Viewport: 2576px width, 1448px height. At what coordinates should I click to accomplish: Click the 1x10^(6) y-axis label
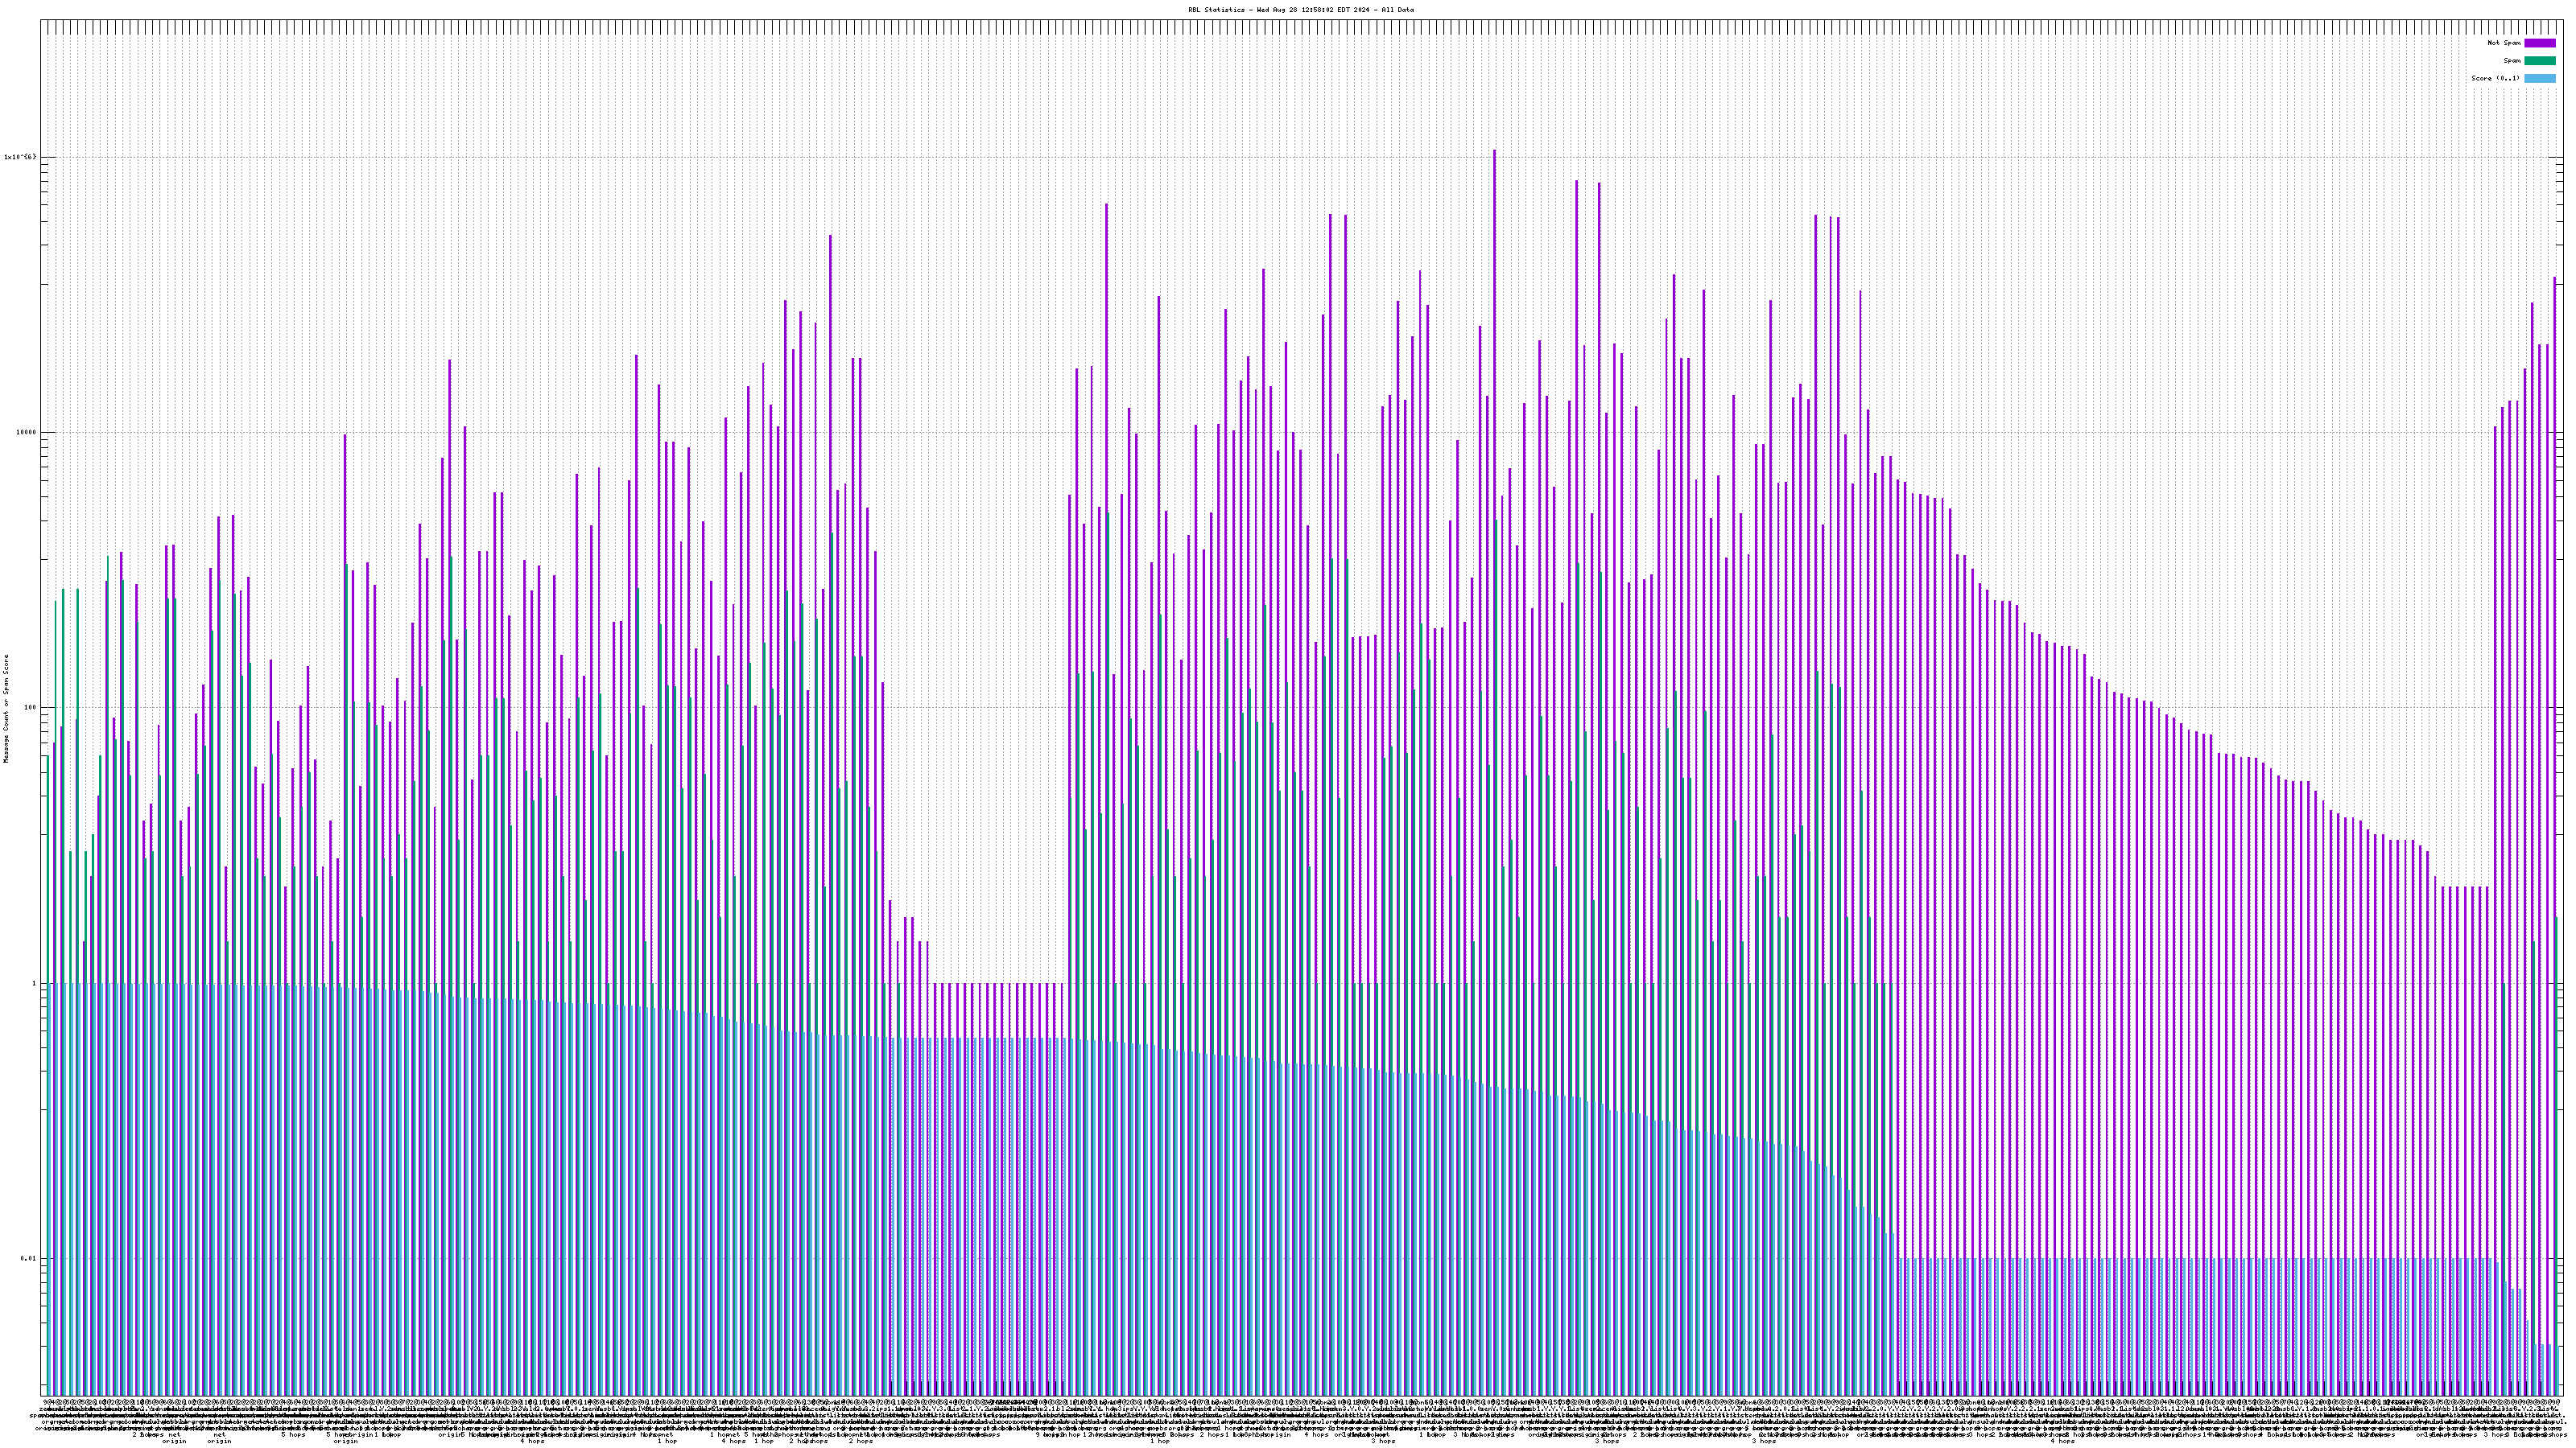pos(20,157)
